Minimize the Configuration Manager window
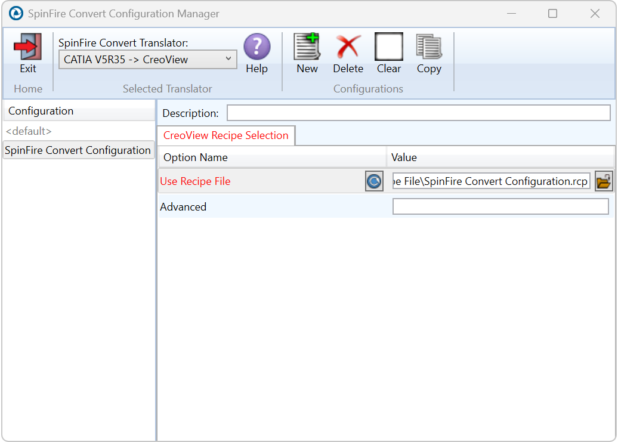Image resolution: width=618 pixels, height=442 pixels. tap(512, 14)
